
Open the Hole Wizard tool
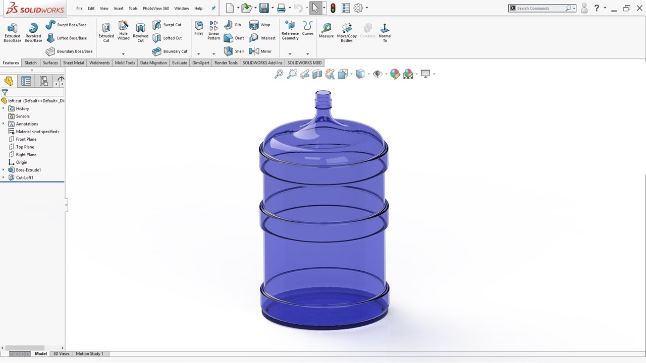(124, 31)
